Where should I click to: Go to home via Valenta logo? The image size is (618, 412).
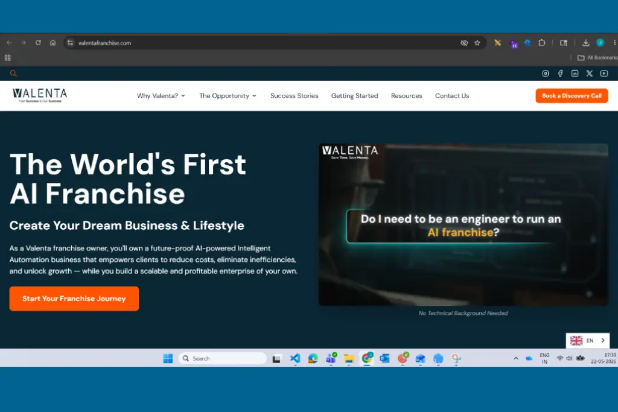pyautogui.click(x=40, y=95)
